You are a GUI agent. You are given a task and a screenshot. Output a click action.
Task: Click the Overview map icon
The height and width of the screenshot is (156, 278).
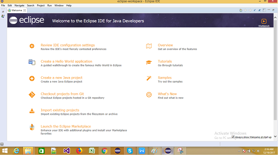click(149, 46)
